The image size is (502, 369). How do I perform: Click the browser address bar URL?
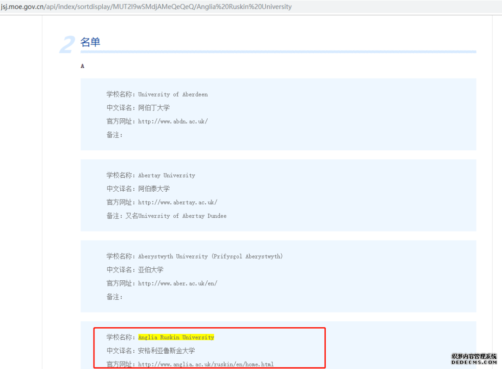click(146, 6)
